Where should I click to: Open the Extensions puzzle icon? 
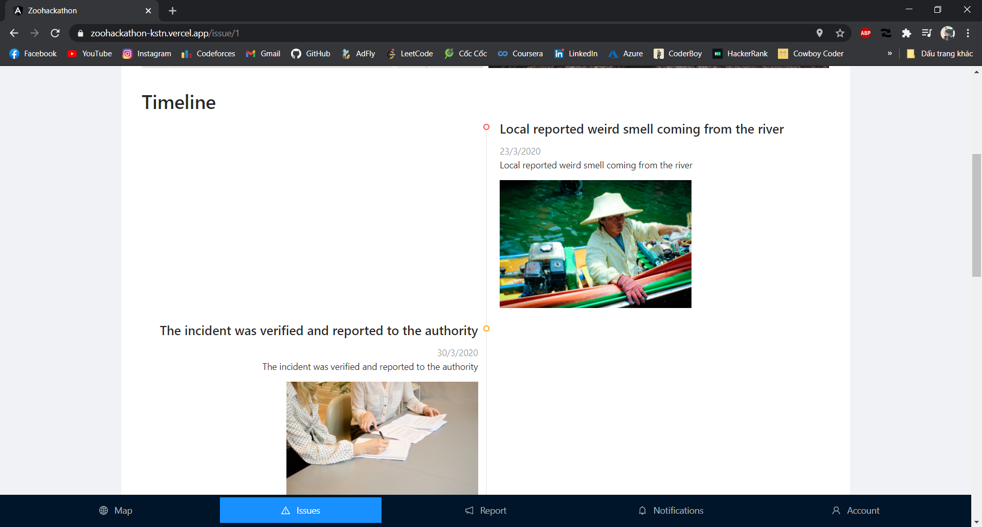point(906,33)
